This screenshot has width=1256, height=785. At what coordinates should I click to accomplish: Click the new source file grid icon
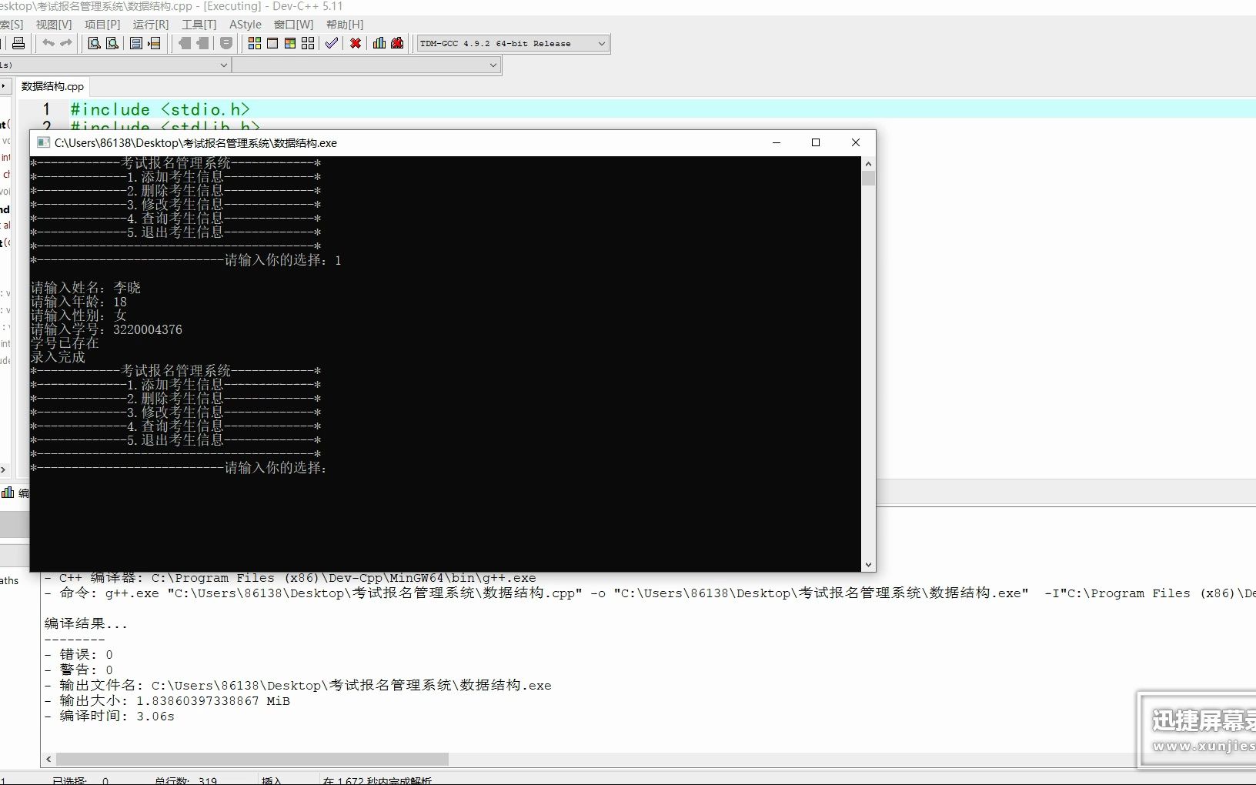tap(255, 44)
